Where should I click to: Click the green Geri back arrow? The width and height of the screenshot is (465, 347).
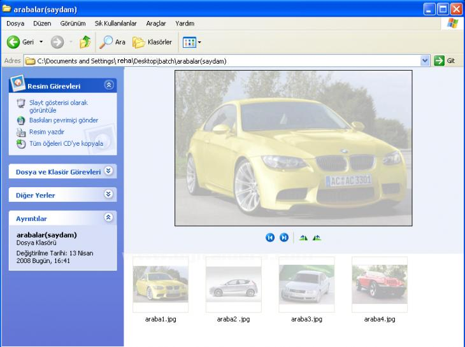13,42
